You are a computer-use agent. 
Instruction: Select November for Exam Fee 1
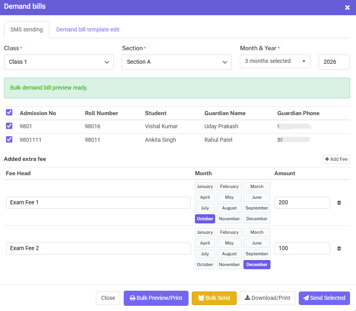[x=229, y=219]
